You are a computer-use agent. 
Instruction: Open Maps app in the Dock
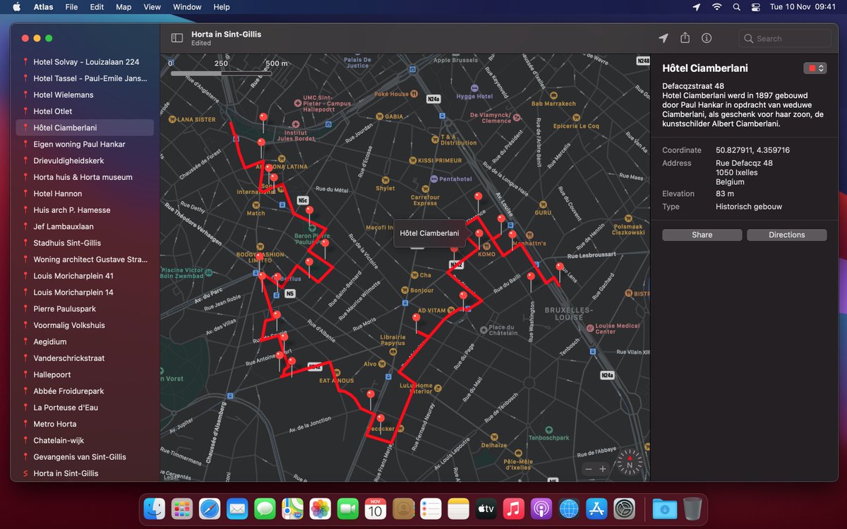[292, 508]
